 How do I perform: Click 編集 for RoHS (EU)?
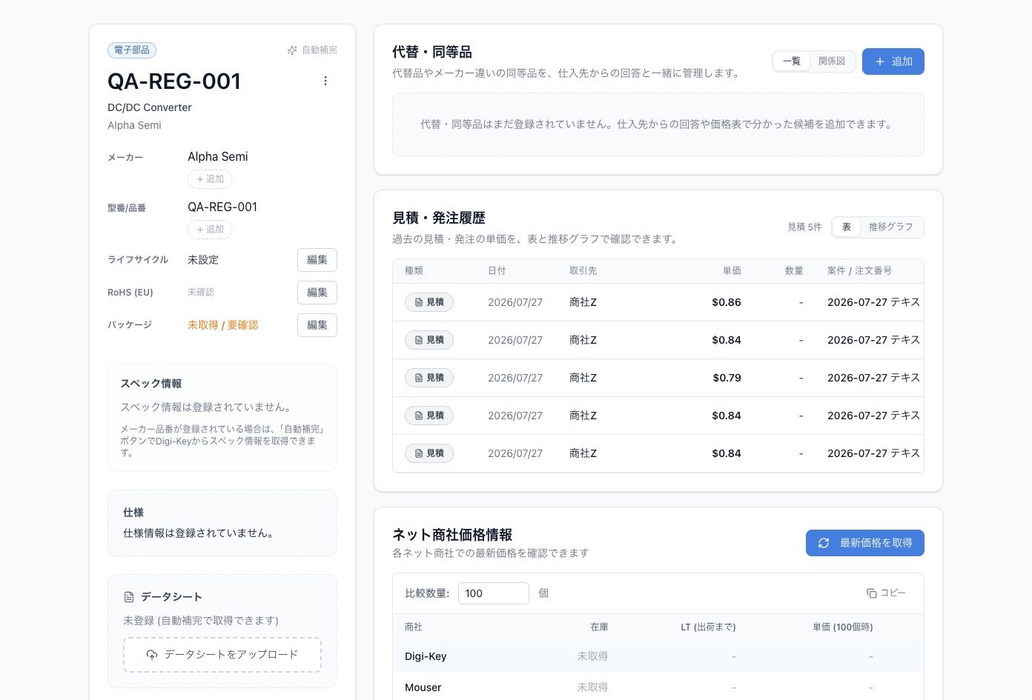[317, 293]
